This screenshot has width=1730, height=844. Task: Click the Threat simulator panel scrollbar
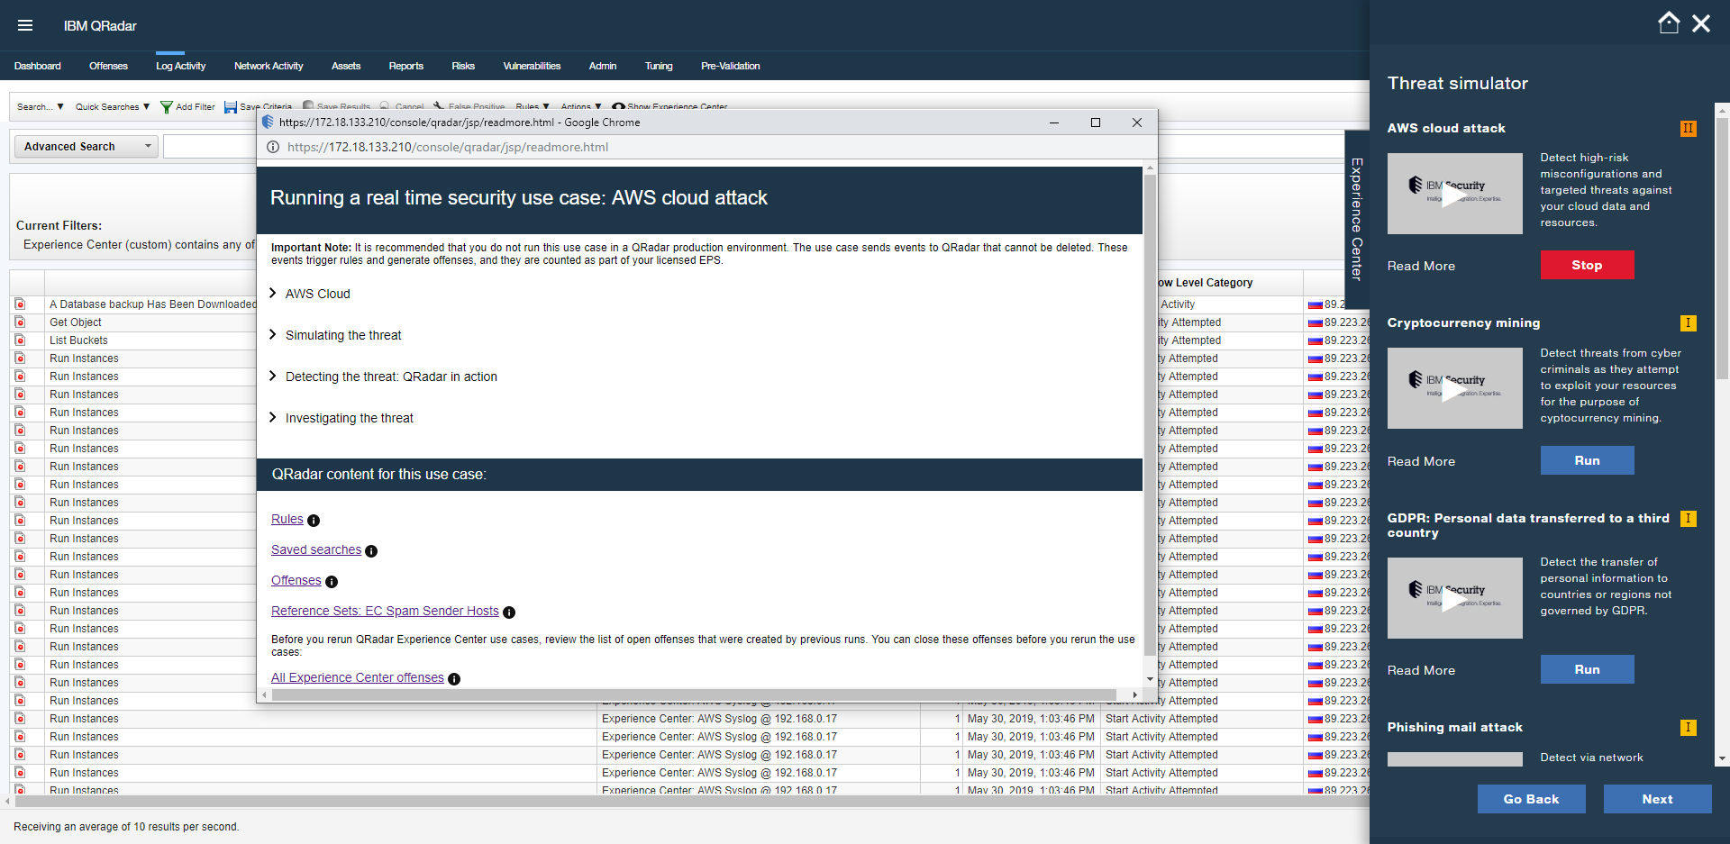pos(1721,243)
